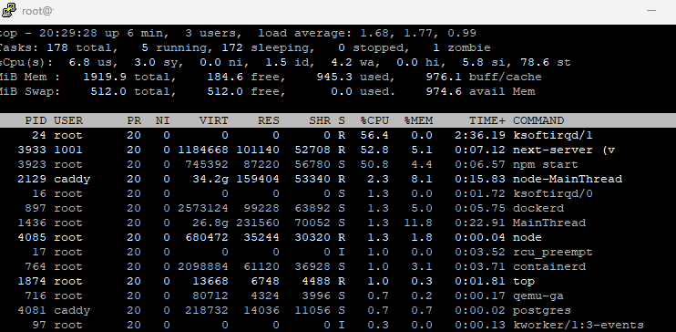The width and height of the screenshot is (676, 332).
Task: Click the 20:29:28 uptime clock
Action: [68, 33]
